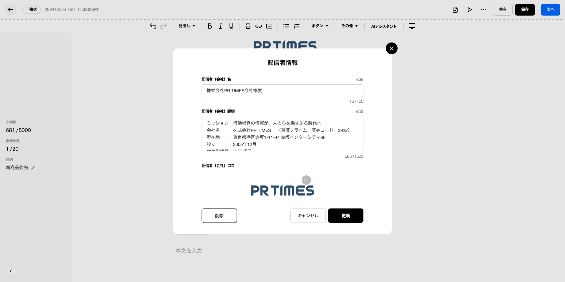
Task: Click the 665/1500 character counter
Action: point(354,156)
